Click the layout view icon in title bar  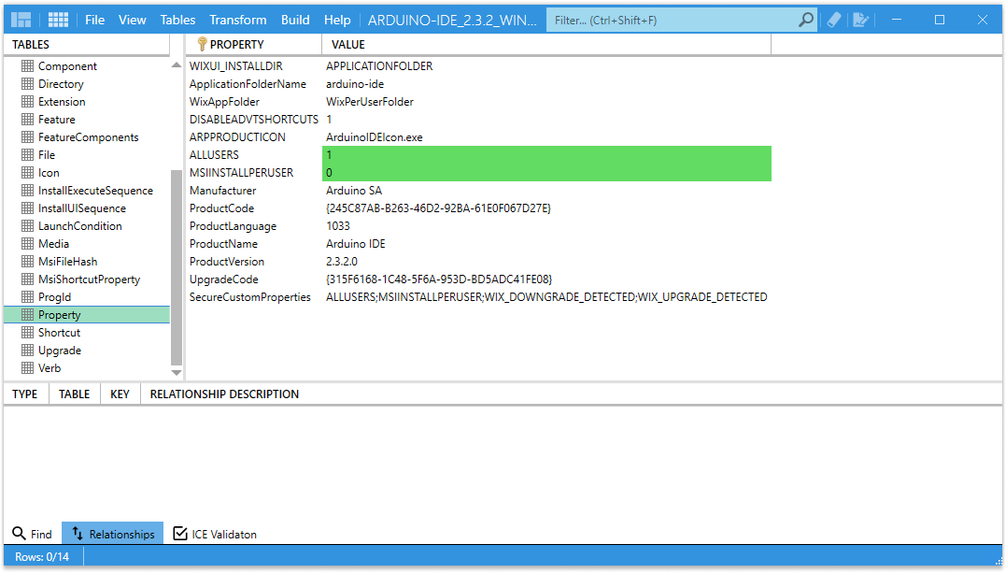[x=21, y=20]
